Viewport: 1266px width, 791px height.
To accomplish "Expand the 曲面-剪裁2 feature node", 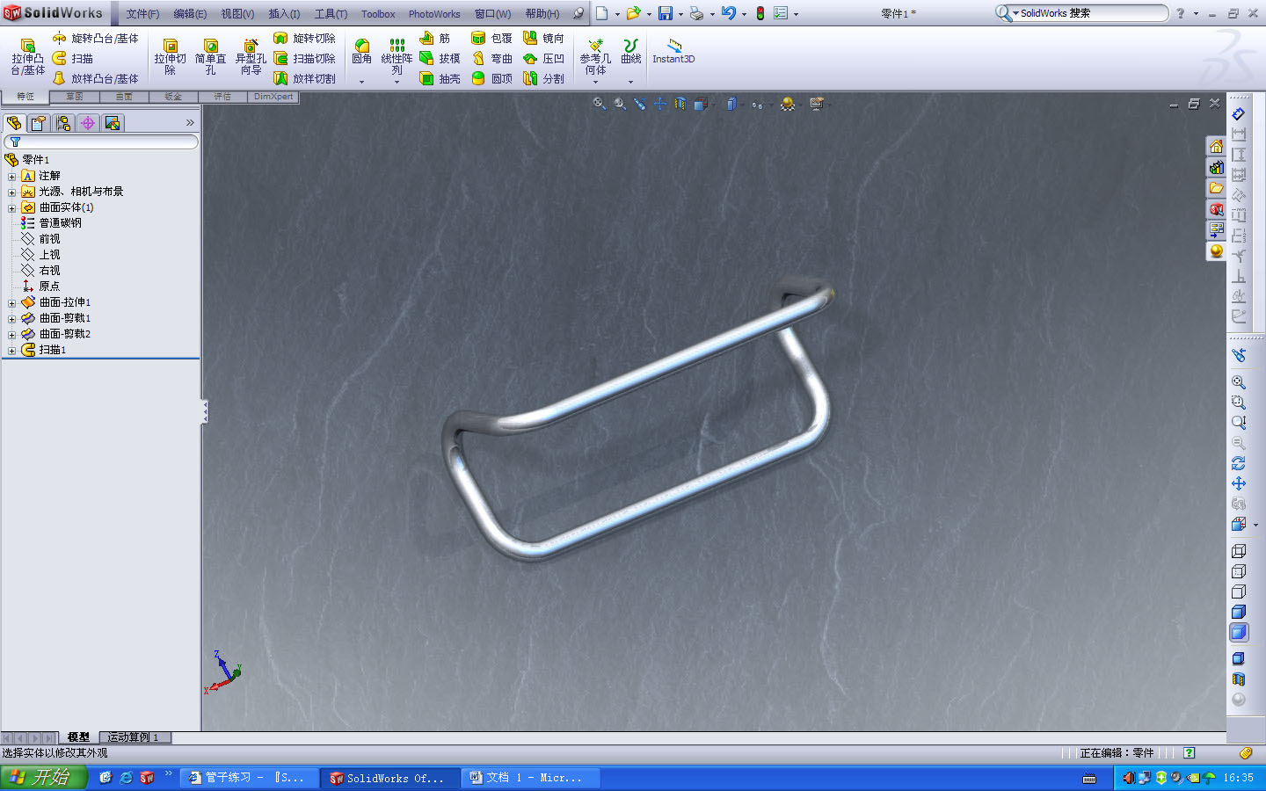I will 11,334.
